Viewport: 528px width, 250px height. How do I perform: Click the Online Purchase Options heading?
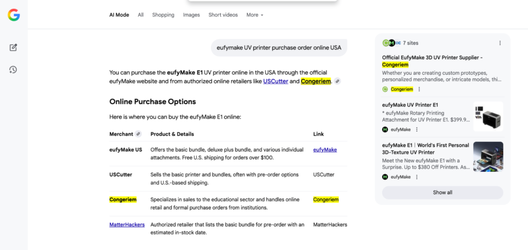[153, 102]
